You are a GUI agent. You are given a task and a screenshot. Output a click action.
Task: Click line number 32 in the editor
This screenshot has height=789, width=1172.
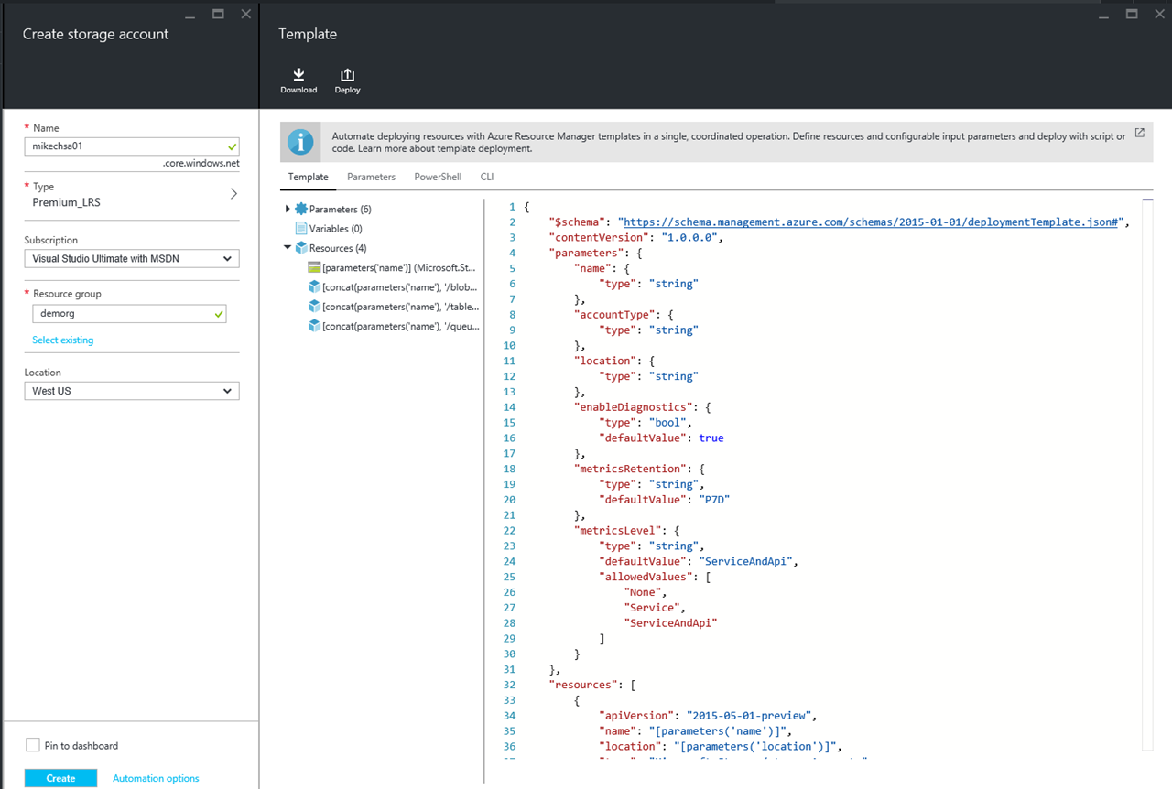coord(510,684)
